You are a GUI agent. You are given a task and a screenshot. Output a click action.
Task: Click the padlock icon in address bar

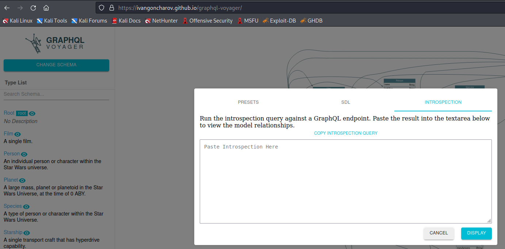pyautogui.click(x=111, y=8)
